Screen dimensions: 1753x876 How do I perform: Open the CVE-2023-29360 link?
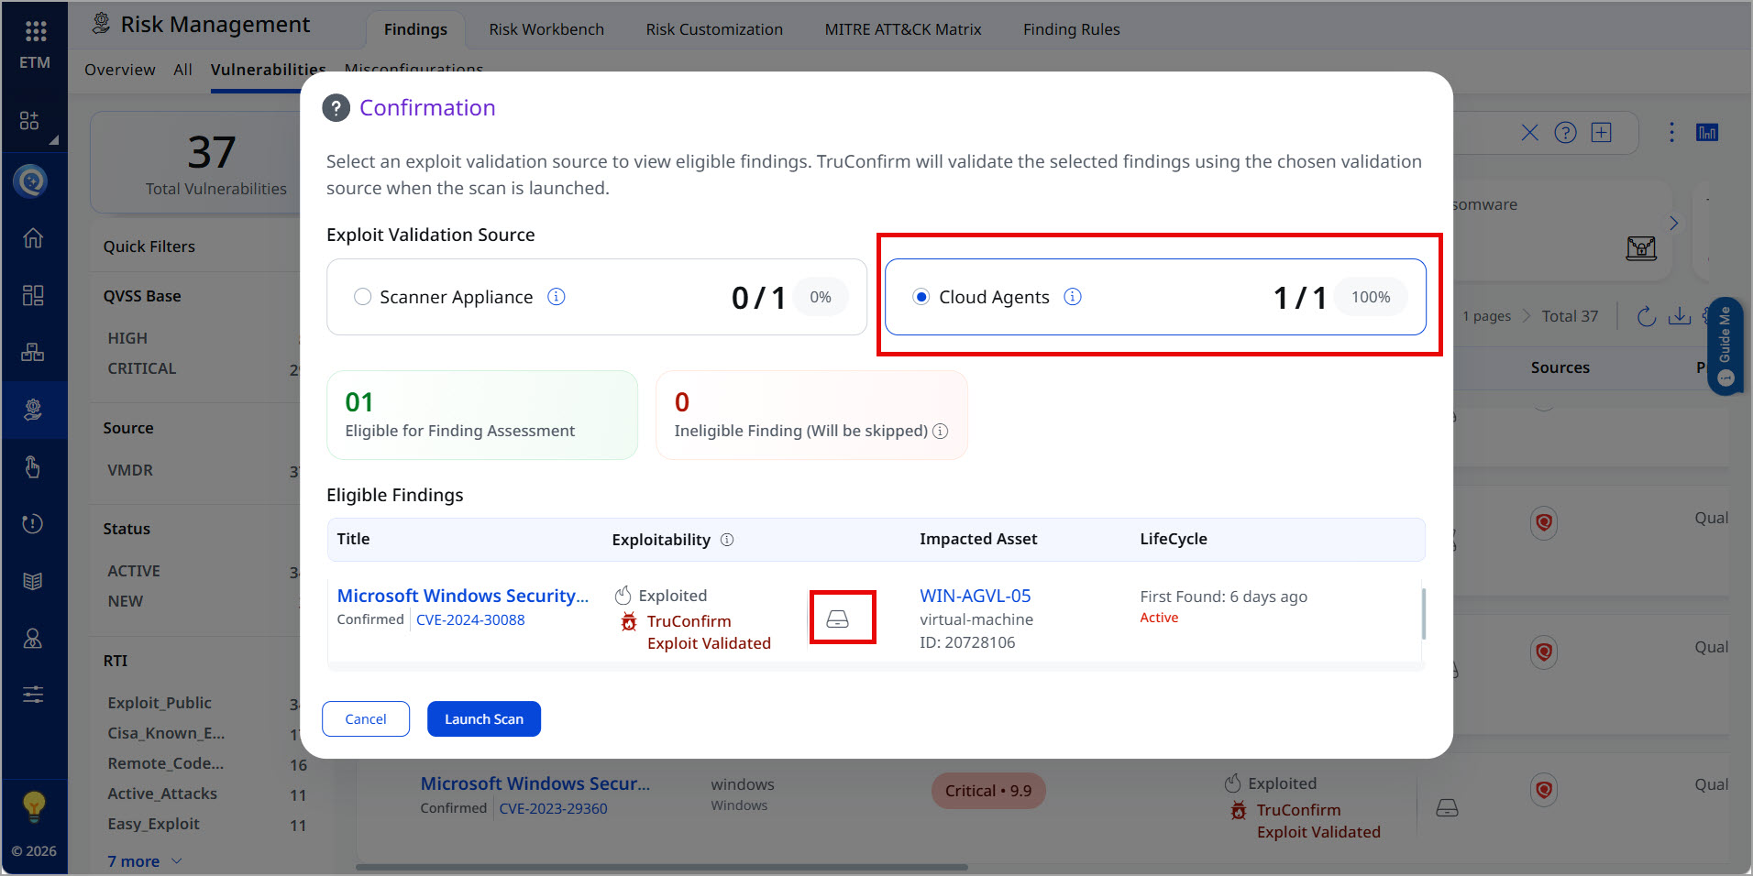coord(553,809)
